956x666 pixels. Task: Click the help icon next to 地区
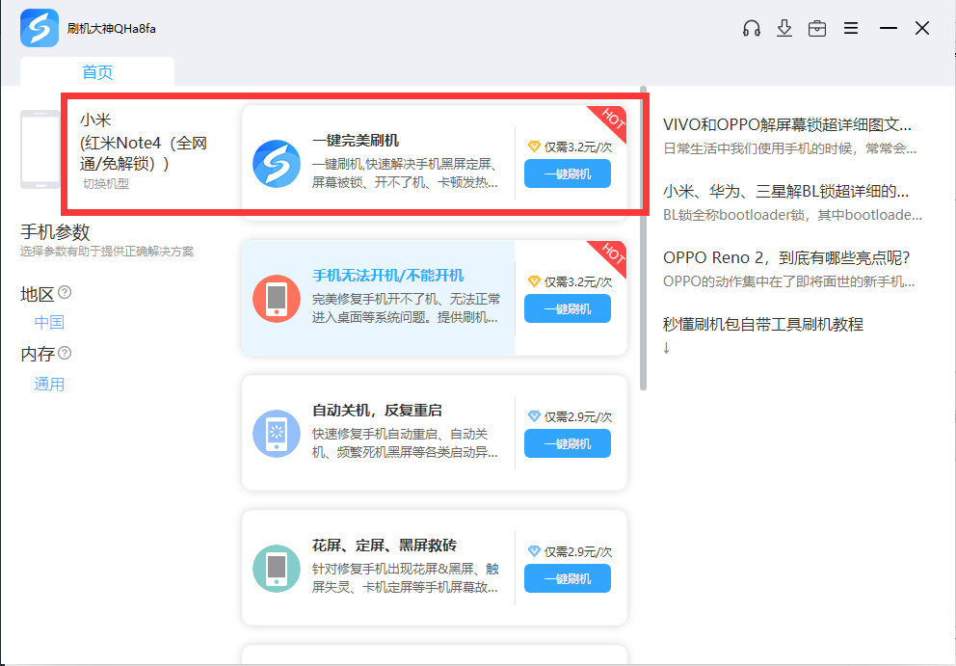(x=65, y=292)
